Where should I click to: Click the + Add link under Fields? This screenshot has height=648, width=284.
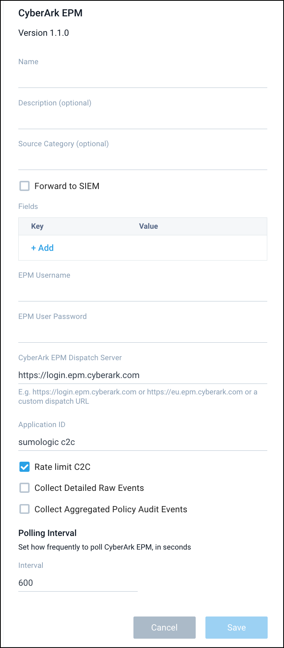tap(42, 248)
